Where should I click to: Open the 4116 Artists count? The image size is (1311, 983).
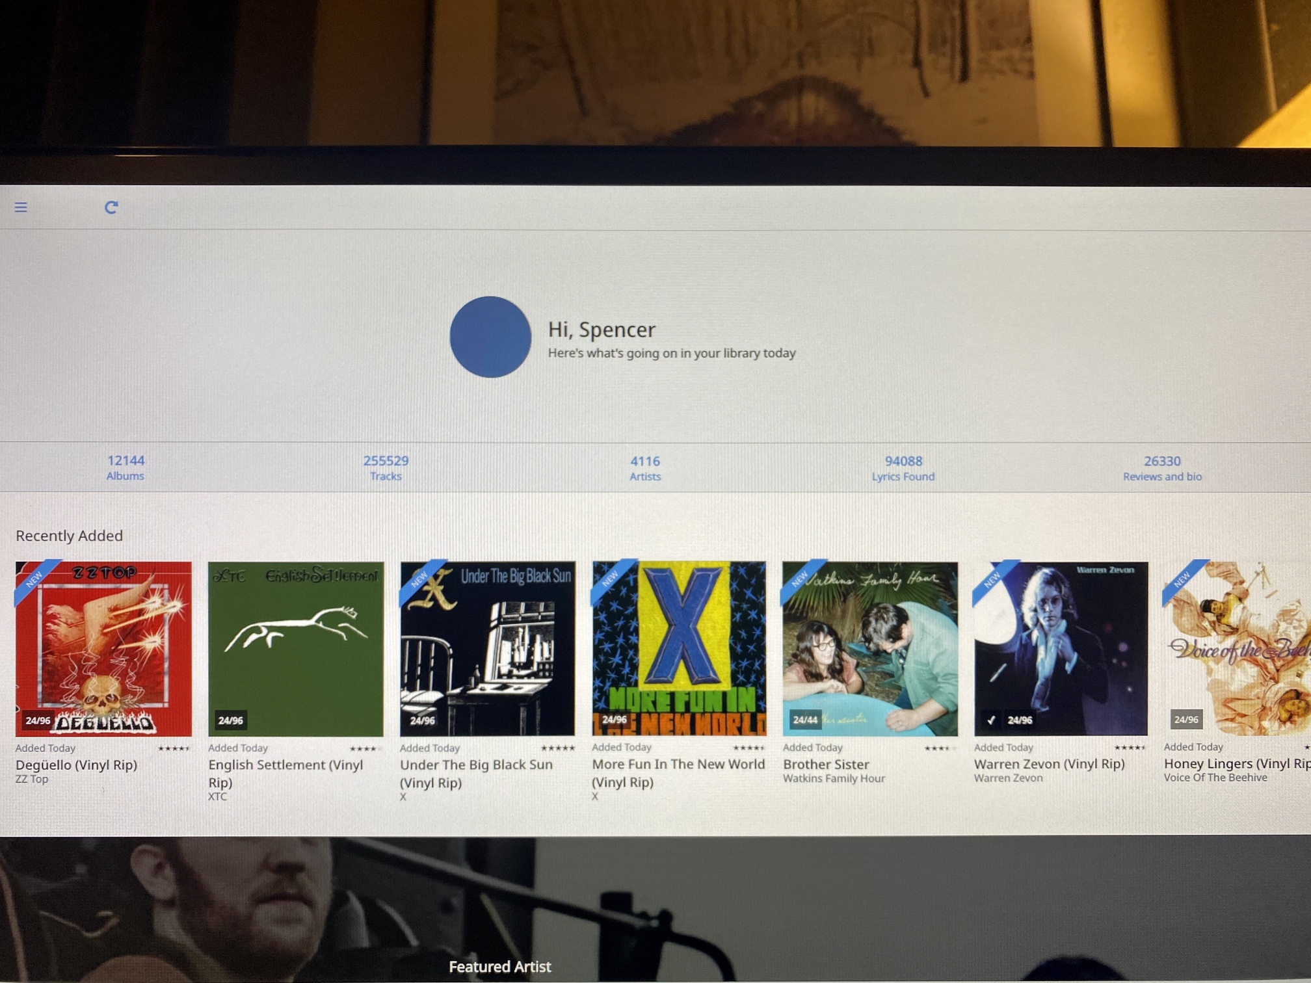click(x=645, y=468)
